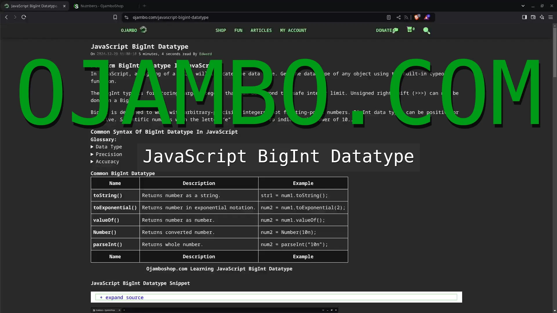Open the tab search dropdown arrow
This screenshot has width=557, height=313.
[523, 6]
